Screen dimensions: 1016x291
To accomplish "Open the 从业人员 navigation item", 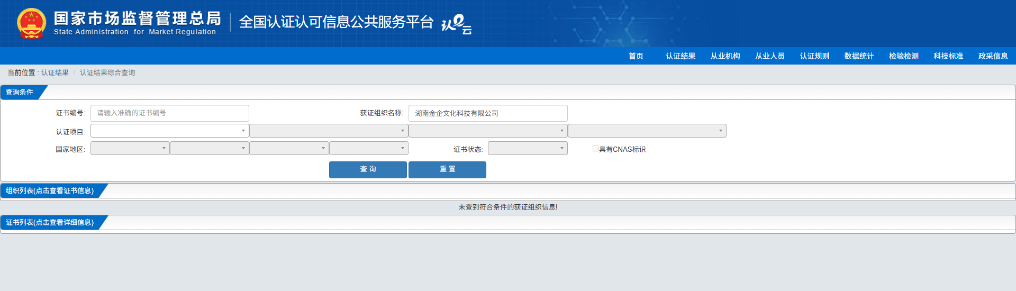I will click(770, 56).
